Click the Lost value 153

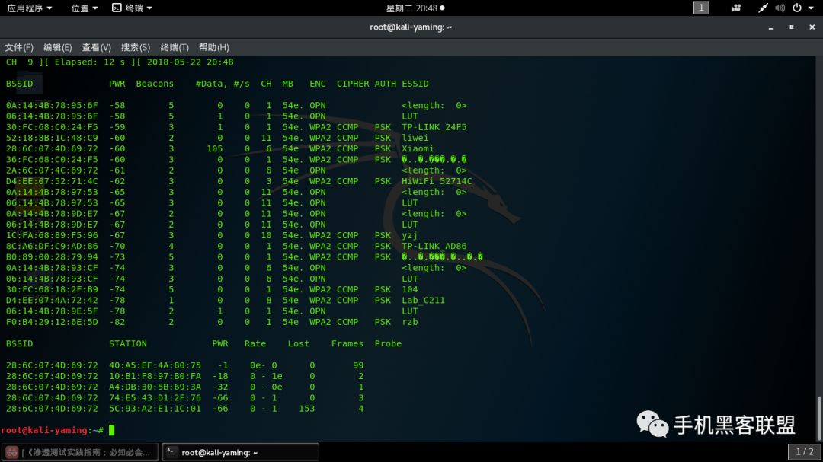[x=306, y=409]
